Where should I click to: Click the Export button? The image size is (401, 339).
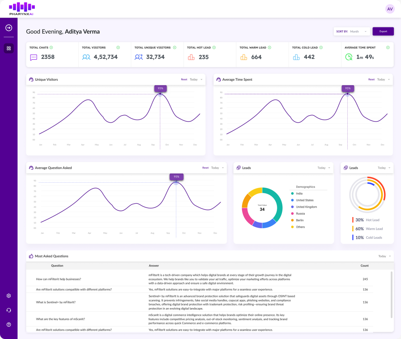(383, 31)
